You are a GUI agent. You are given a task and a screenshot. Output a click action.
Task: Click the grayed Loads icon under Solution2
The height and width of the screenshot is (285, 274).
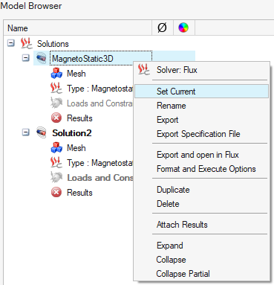coord(56,177)
